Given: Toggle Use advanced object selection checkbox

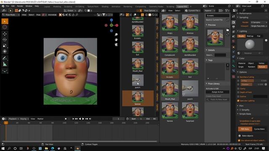Looking at the screenshot, I should pos(239,141).
